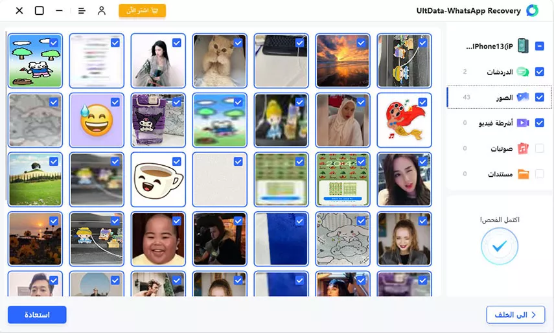Viewport: 554px width, 333px height.
Task: Open the laughing coffee cup sticker thumbnail
Action: tap(157, 179)
